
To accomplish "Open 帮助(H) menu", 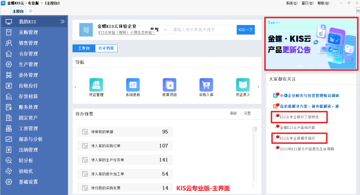I will pyautogui.click(x=323, y=3).
